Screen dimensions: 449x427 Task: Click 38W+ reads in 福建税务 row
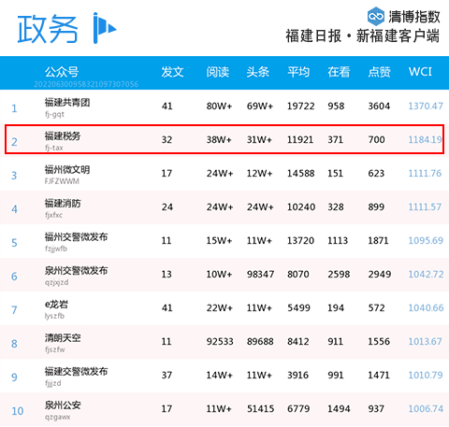point(219,140)
